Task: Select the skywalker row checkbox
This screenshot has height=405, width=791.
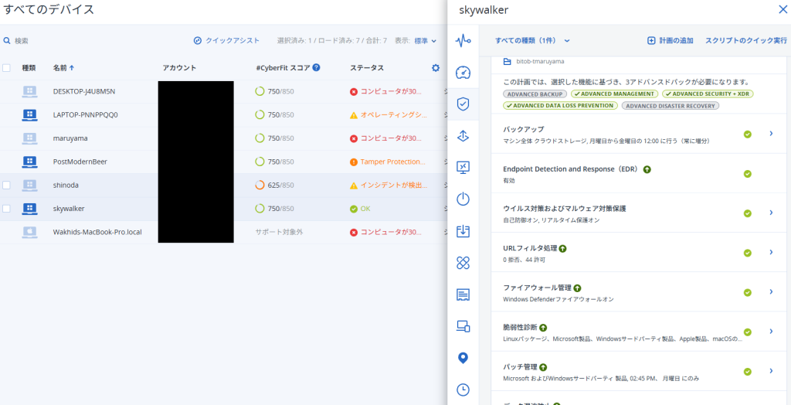Action: tap(6, 209)
